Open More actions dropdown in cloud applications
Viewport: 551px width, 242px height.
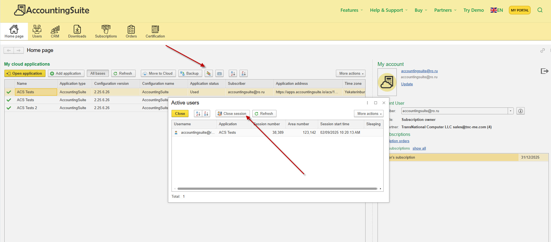(x=351, y=73)
